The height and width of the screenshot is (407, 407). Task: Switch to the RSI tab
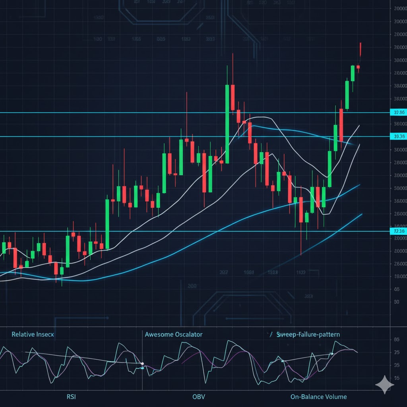pyautogui.click(x=72, y=396)
